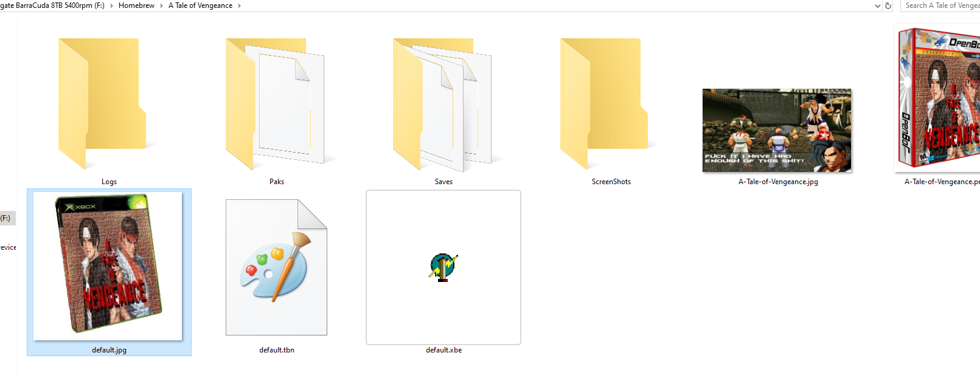Go to BarraCuda 8TB drive breadcrumb
This screenshot has width=980, height=378.
tap(52, 5)
